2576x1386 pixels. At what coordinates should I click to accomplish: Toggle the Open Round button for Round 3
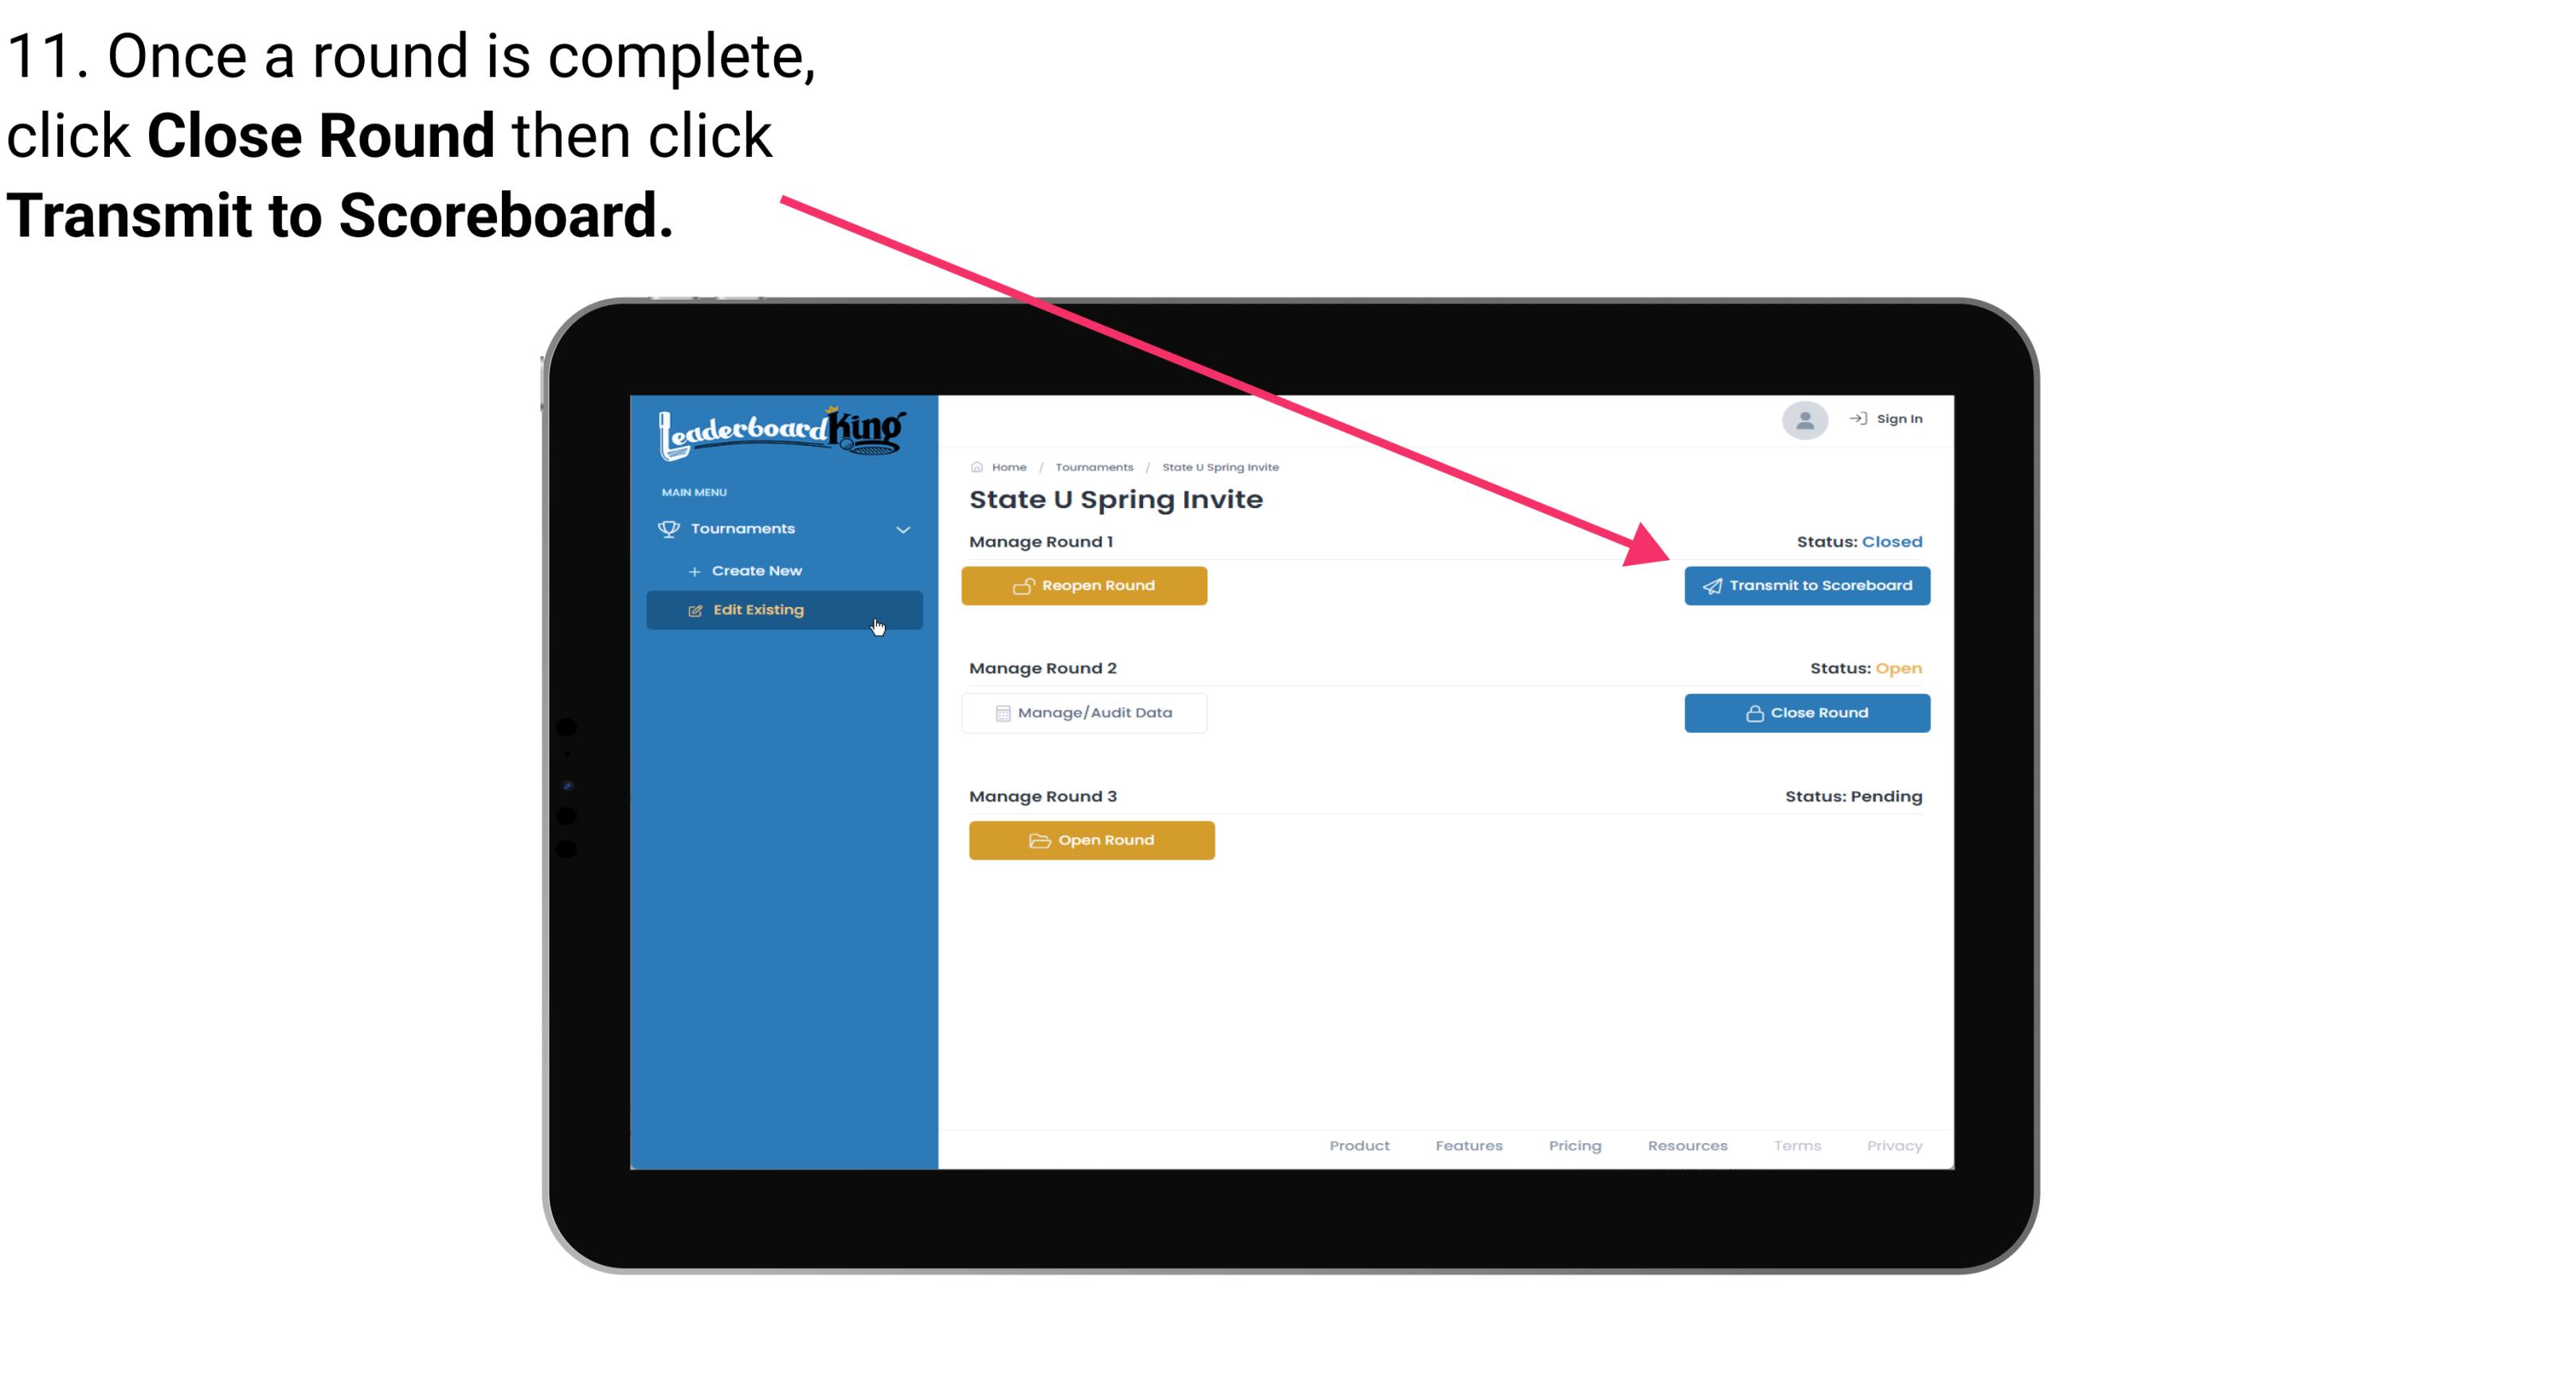point(1092,840)
